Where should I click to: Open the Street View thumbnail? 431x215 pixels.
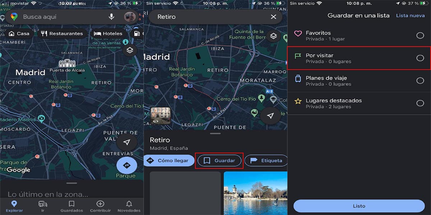[x=161, y=115]
